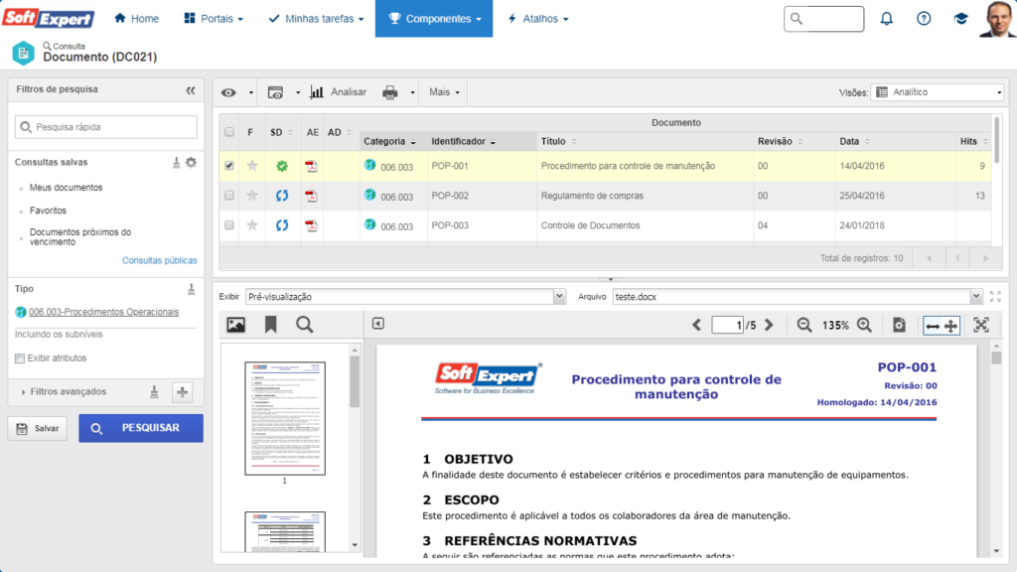Uncheck the POP-001 row checkbox
This screenshot has width=1017, height=572.
(229, 166)
